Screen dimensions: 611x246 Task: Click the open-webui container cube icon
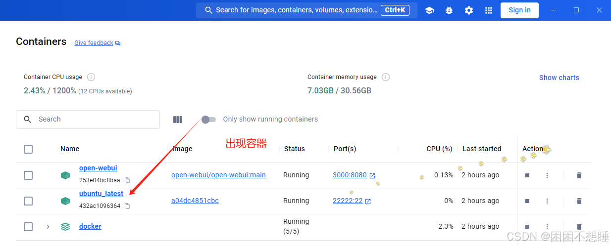pos(65,175)
